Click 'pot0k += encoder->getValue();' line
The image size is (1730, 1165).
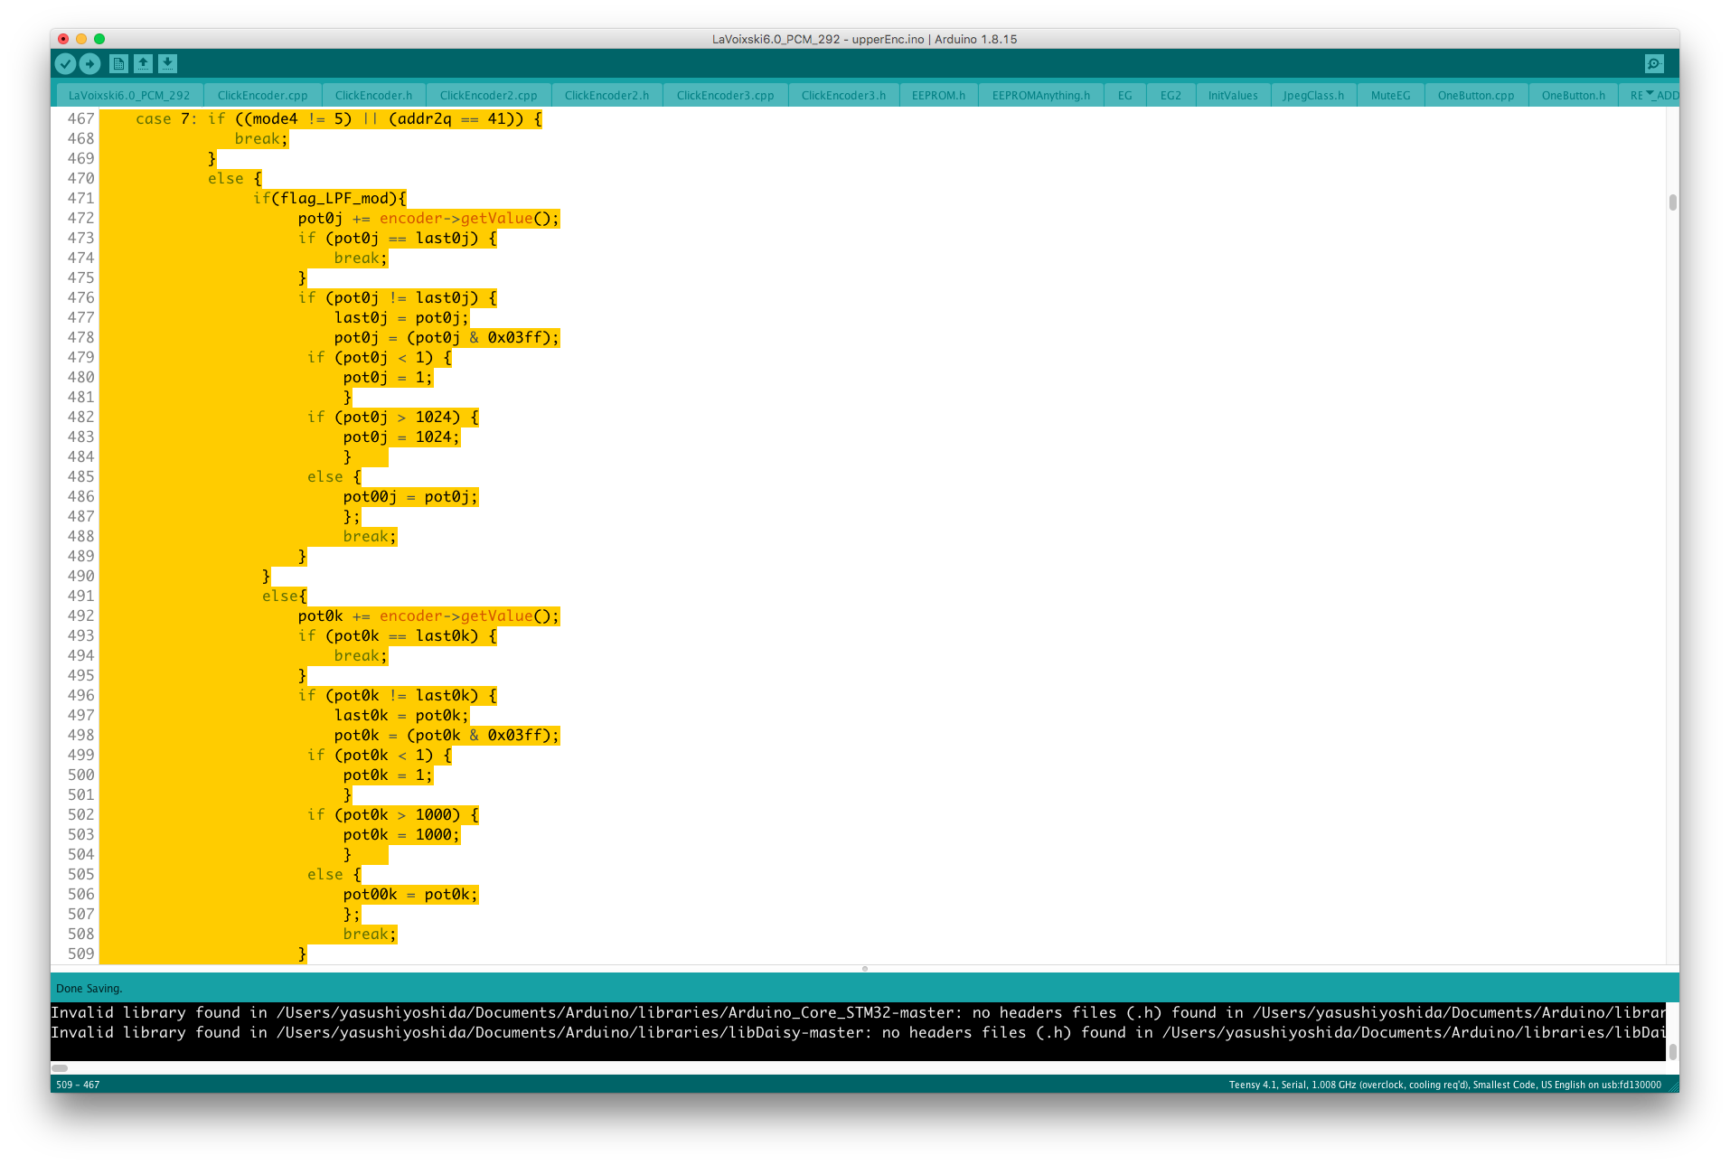428,615
